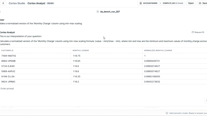Sort by MONTHLY_CHARGE column header
Screen dimensions: 207x116
pyautogui.click(x=81, y=50)
